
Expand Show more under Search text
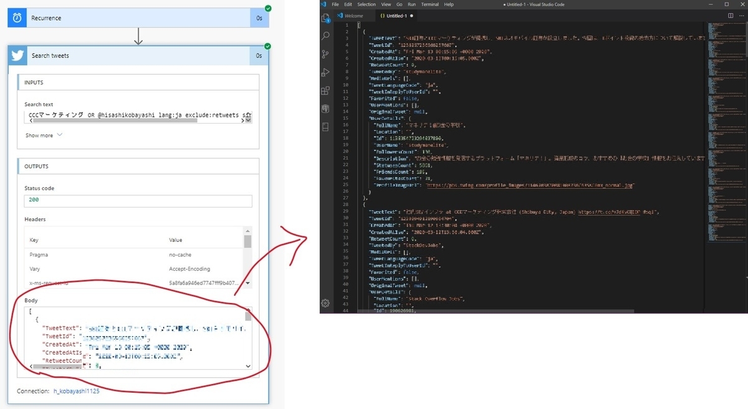[44, 135]
